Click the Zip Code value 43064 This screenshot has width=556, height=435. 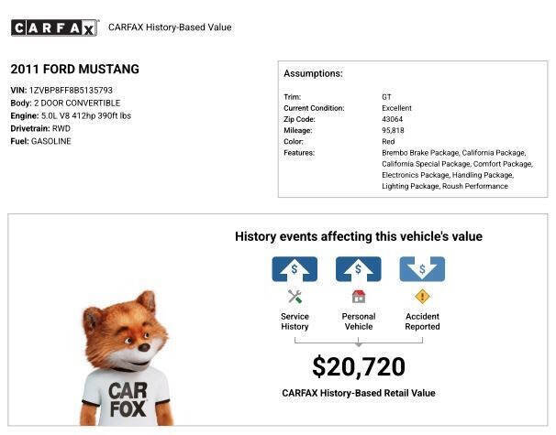click(392, 119)
